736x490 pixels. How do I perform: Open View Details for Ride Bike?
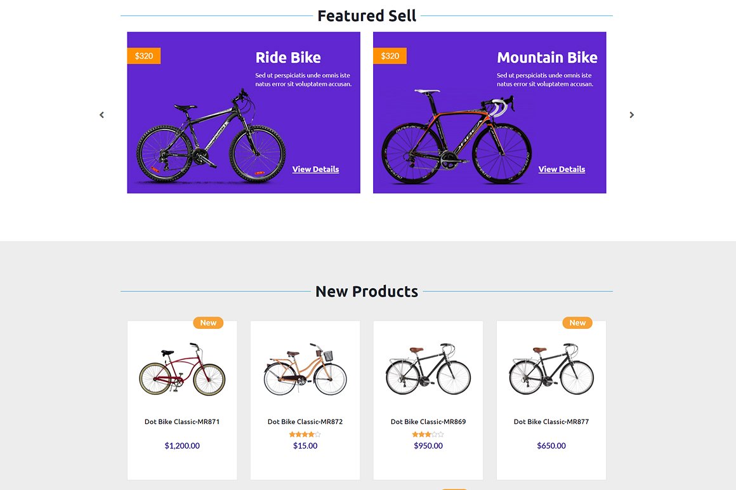click(315, 169)
